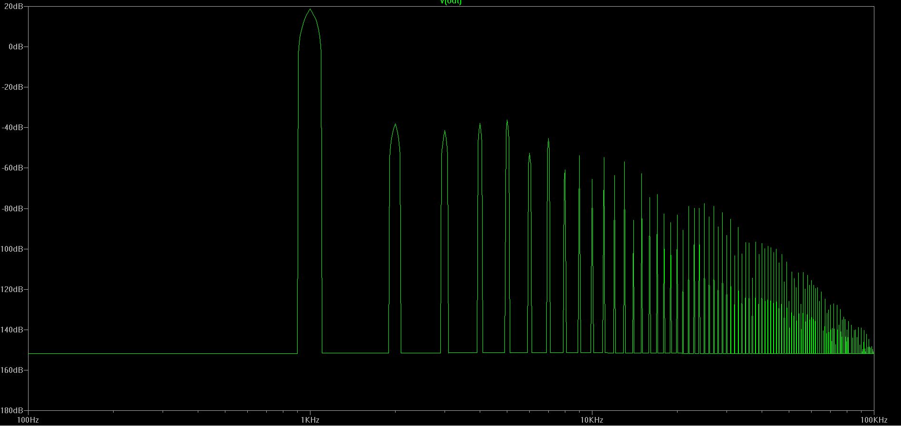
Task: Click the 100KHz frequency axis label
Action: [874, 420]
